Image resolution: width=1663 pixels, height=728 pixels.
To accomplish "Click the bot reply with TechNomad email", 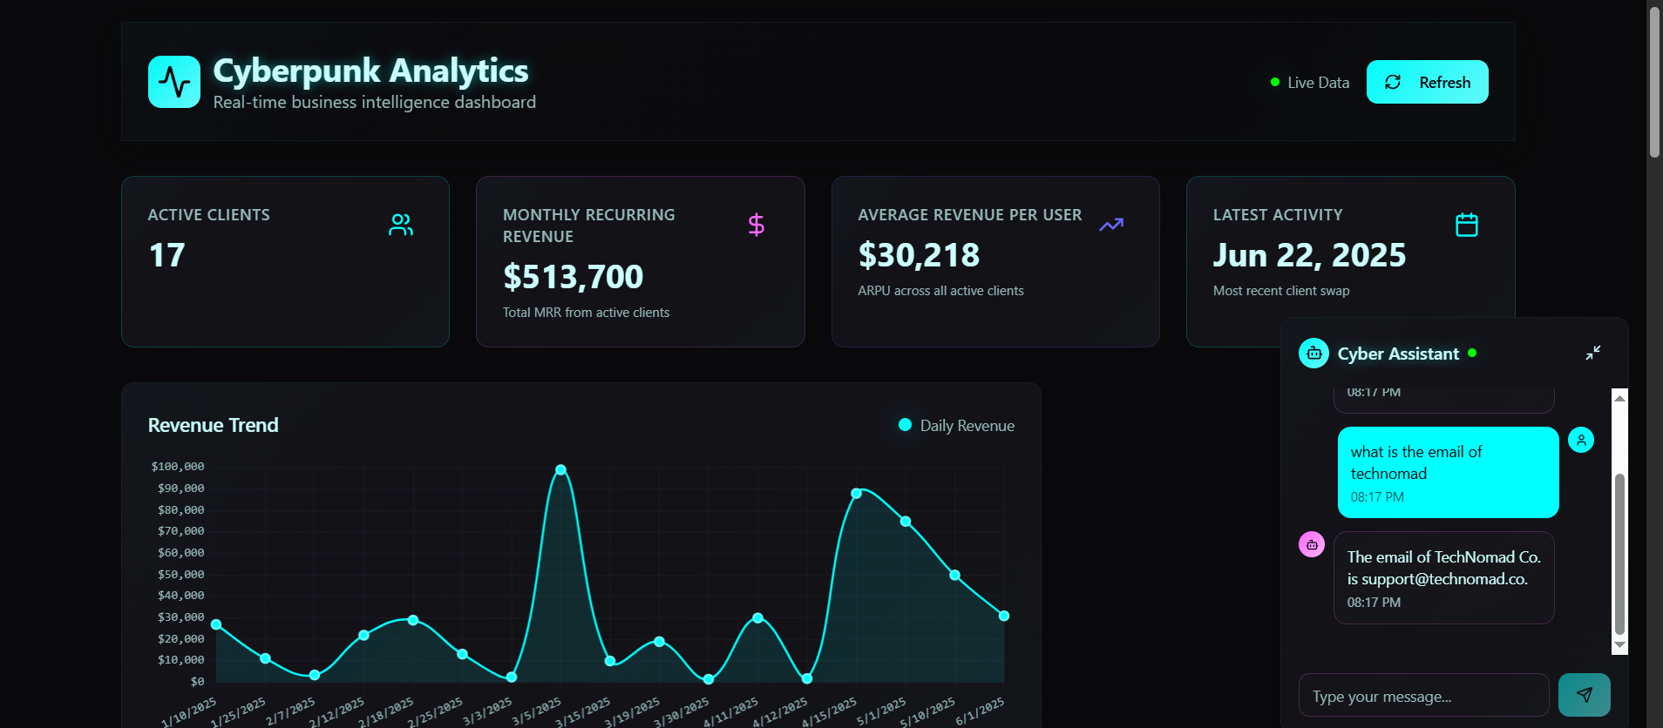I will click(1443, 577).
